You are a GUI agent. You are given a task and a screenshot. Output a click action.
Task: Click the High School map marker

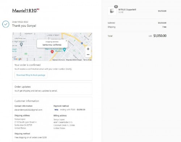coord(21,45)
